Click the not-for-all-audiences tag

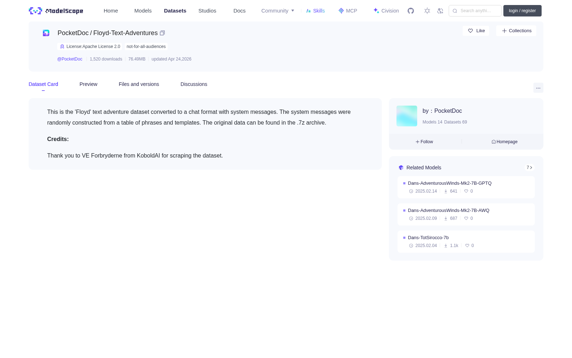(146, 47)
